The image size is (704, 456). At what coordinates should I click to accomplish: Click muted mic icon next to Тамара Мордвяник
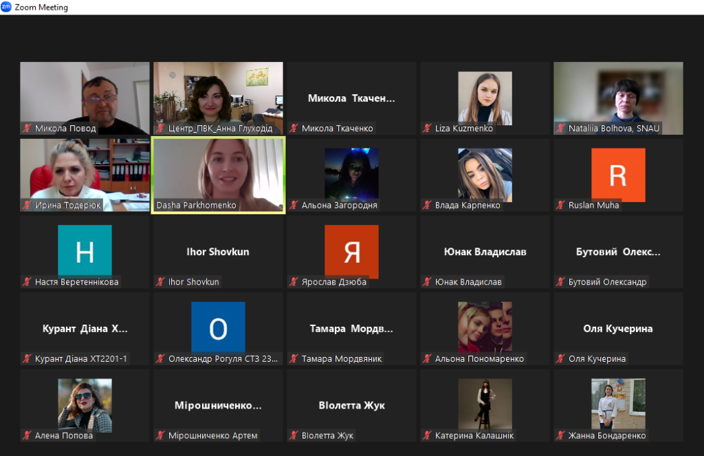click(294, 359)
